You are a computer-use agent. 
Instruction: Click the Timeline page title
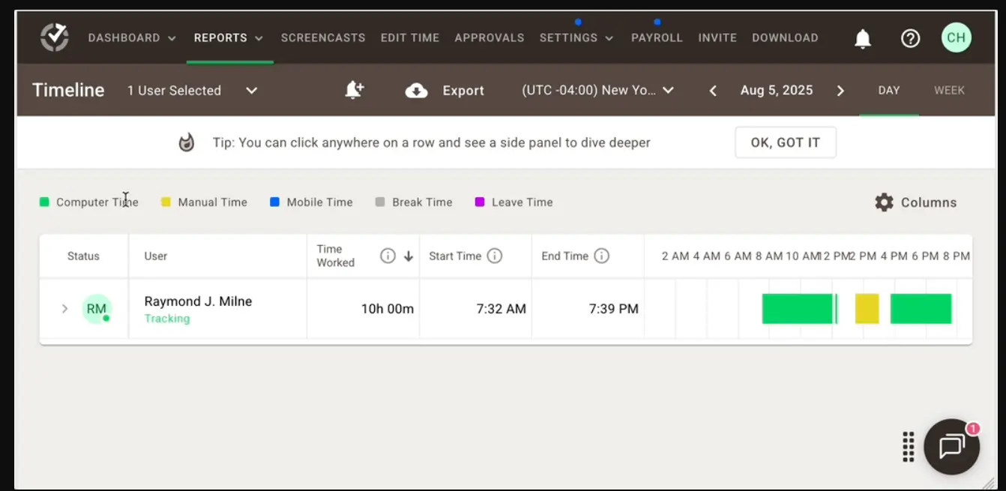(x=68, y=91)
